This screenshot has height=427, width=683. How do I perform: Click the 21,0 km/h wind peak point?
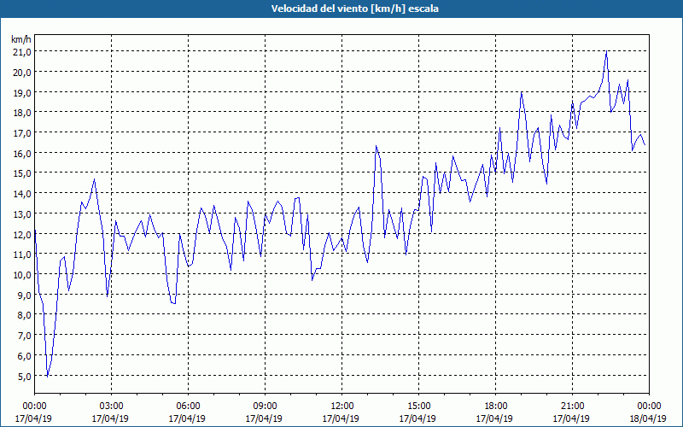click(606, 51)
